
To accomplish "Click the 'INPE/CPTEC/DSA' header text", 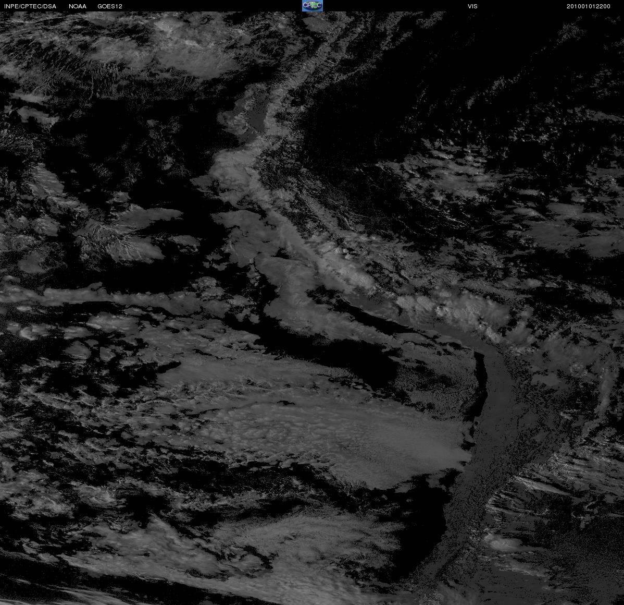I will click(30, 6).
